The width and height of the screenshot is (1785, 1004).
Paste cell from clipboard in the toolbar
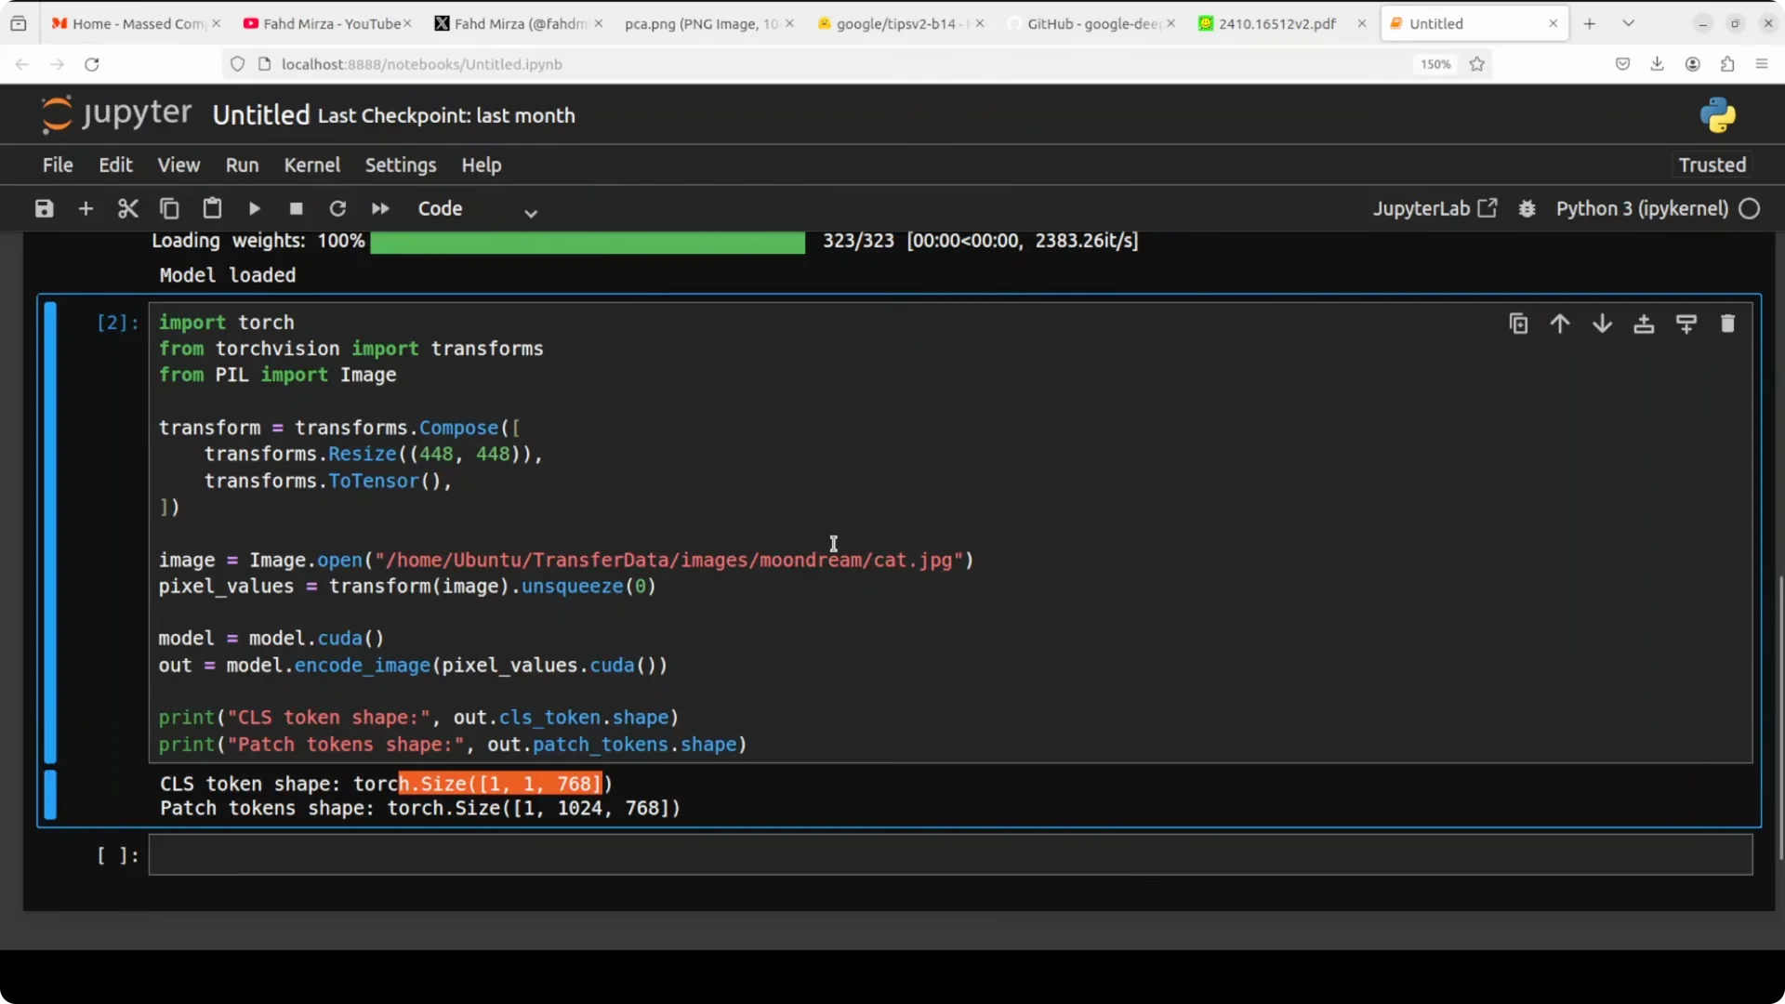click(x=212, y=208)
